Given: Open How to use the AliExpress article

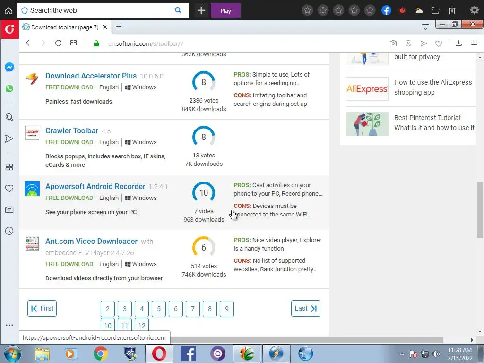Looking at the screenshot, I should click(x=433, y=87).
